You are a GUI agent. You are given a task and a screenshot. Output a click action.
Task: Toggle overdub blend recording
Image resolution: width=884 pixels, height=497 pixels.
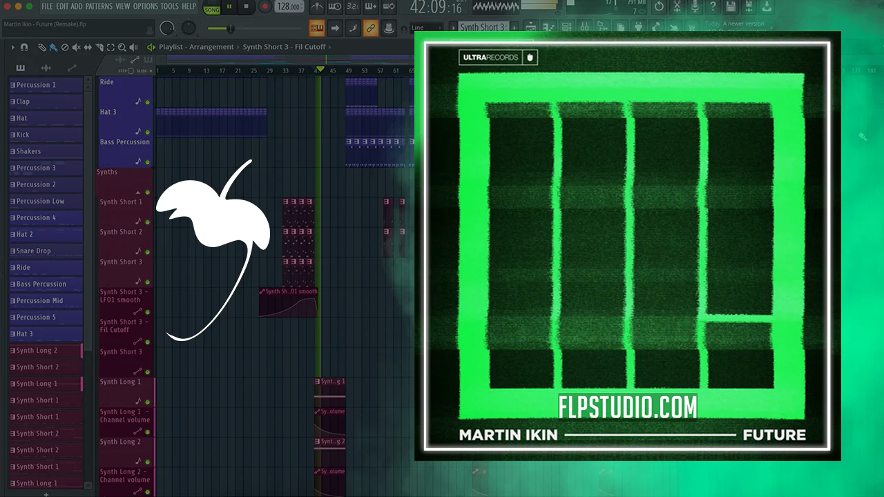point(370,7)
